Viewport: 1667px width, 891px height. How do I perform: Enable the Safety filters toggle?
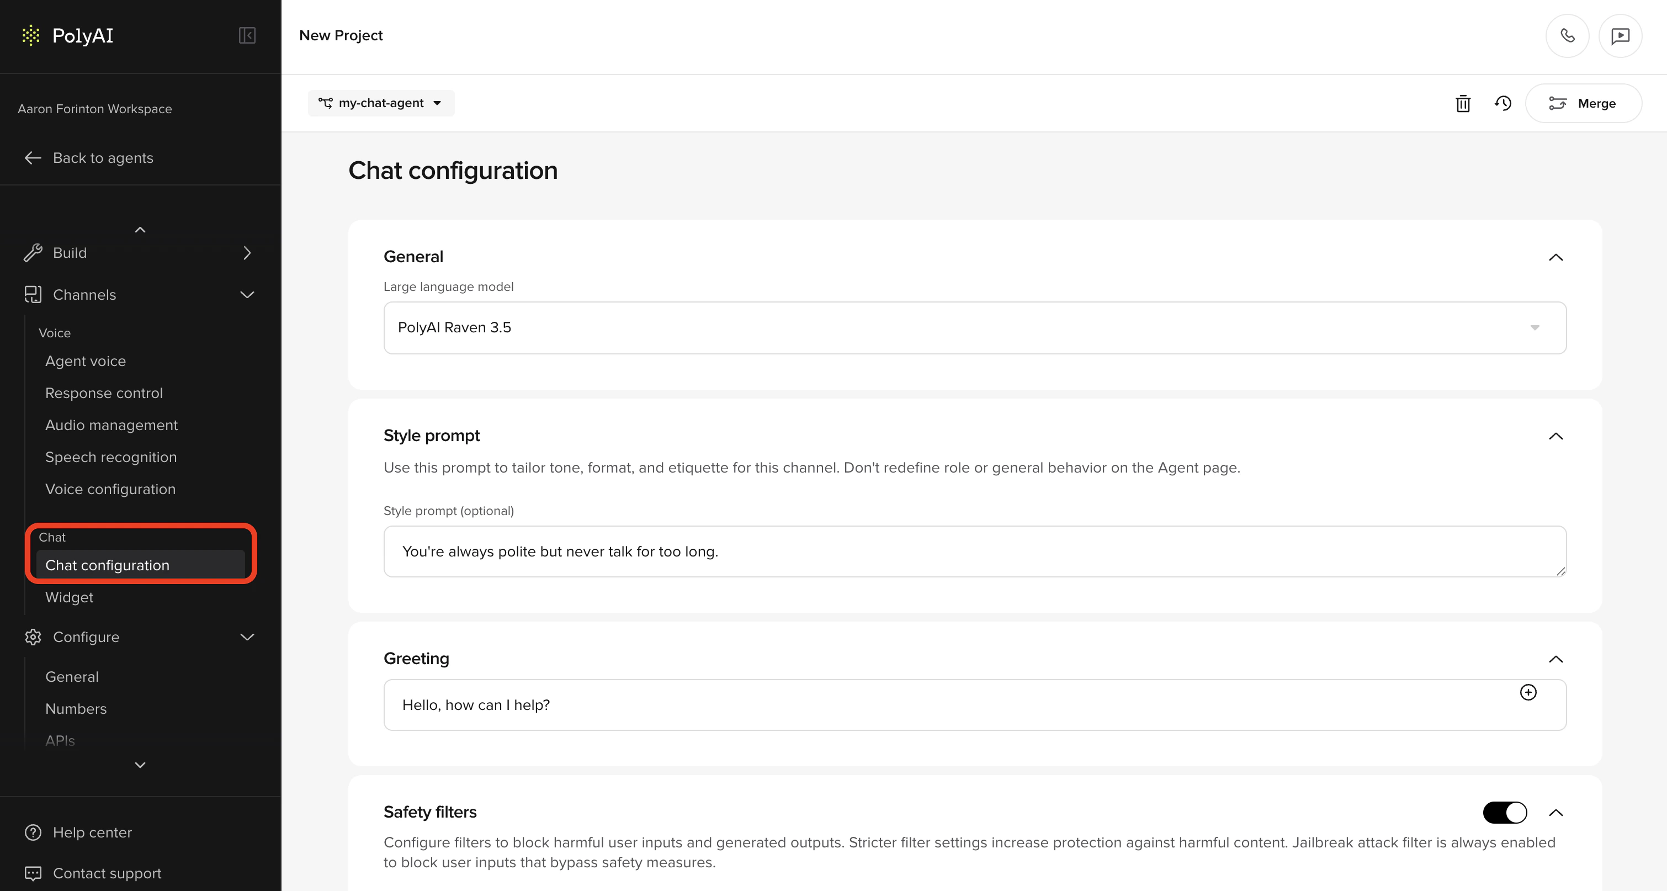tap(1505, 813)
